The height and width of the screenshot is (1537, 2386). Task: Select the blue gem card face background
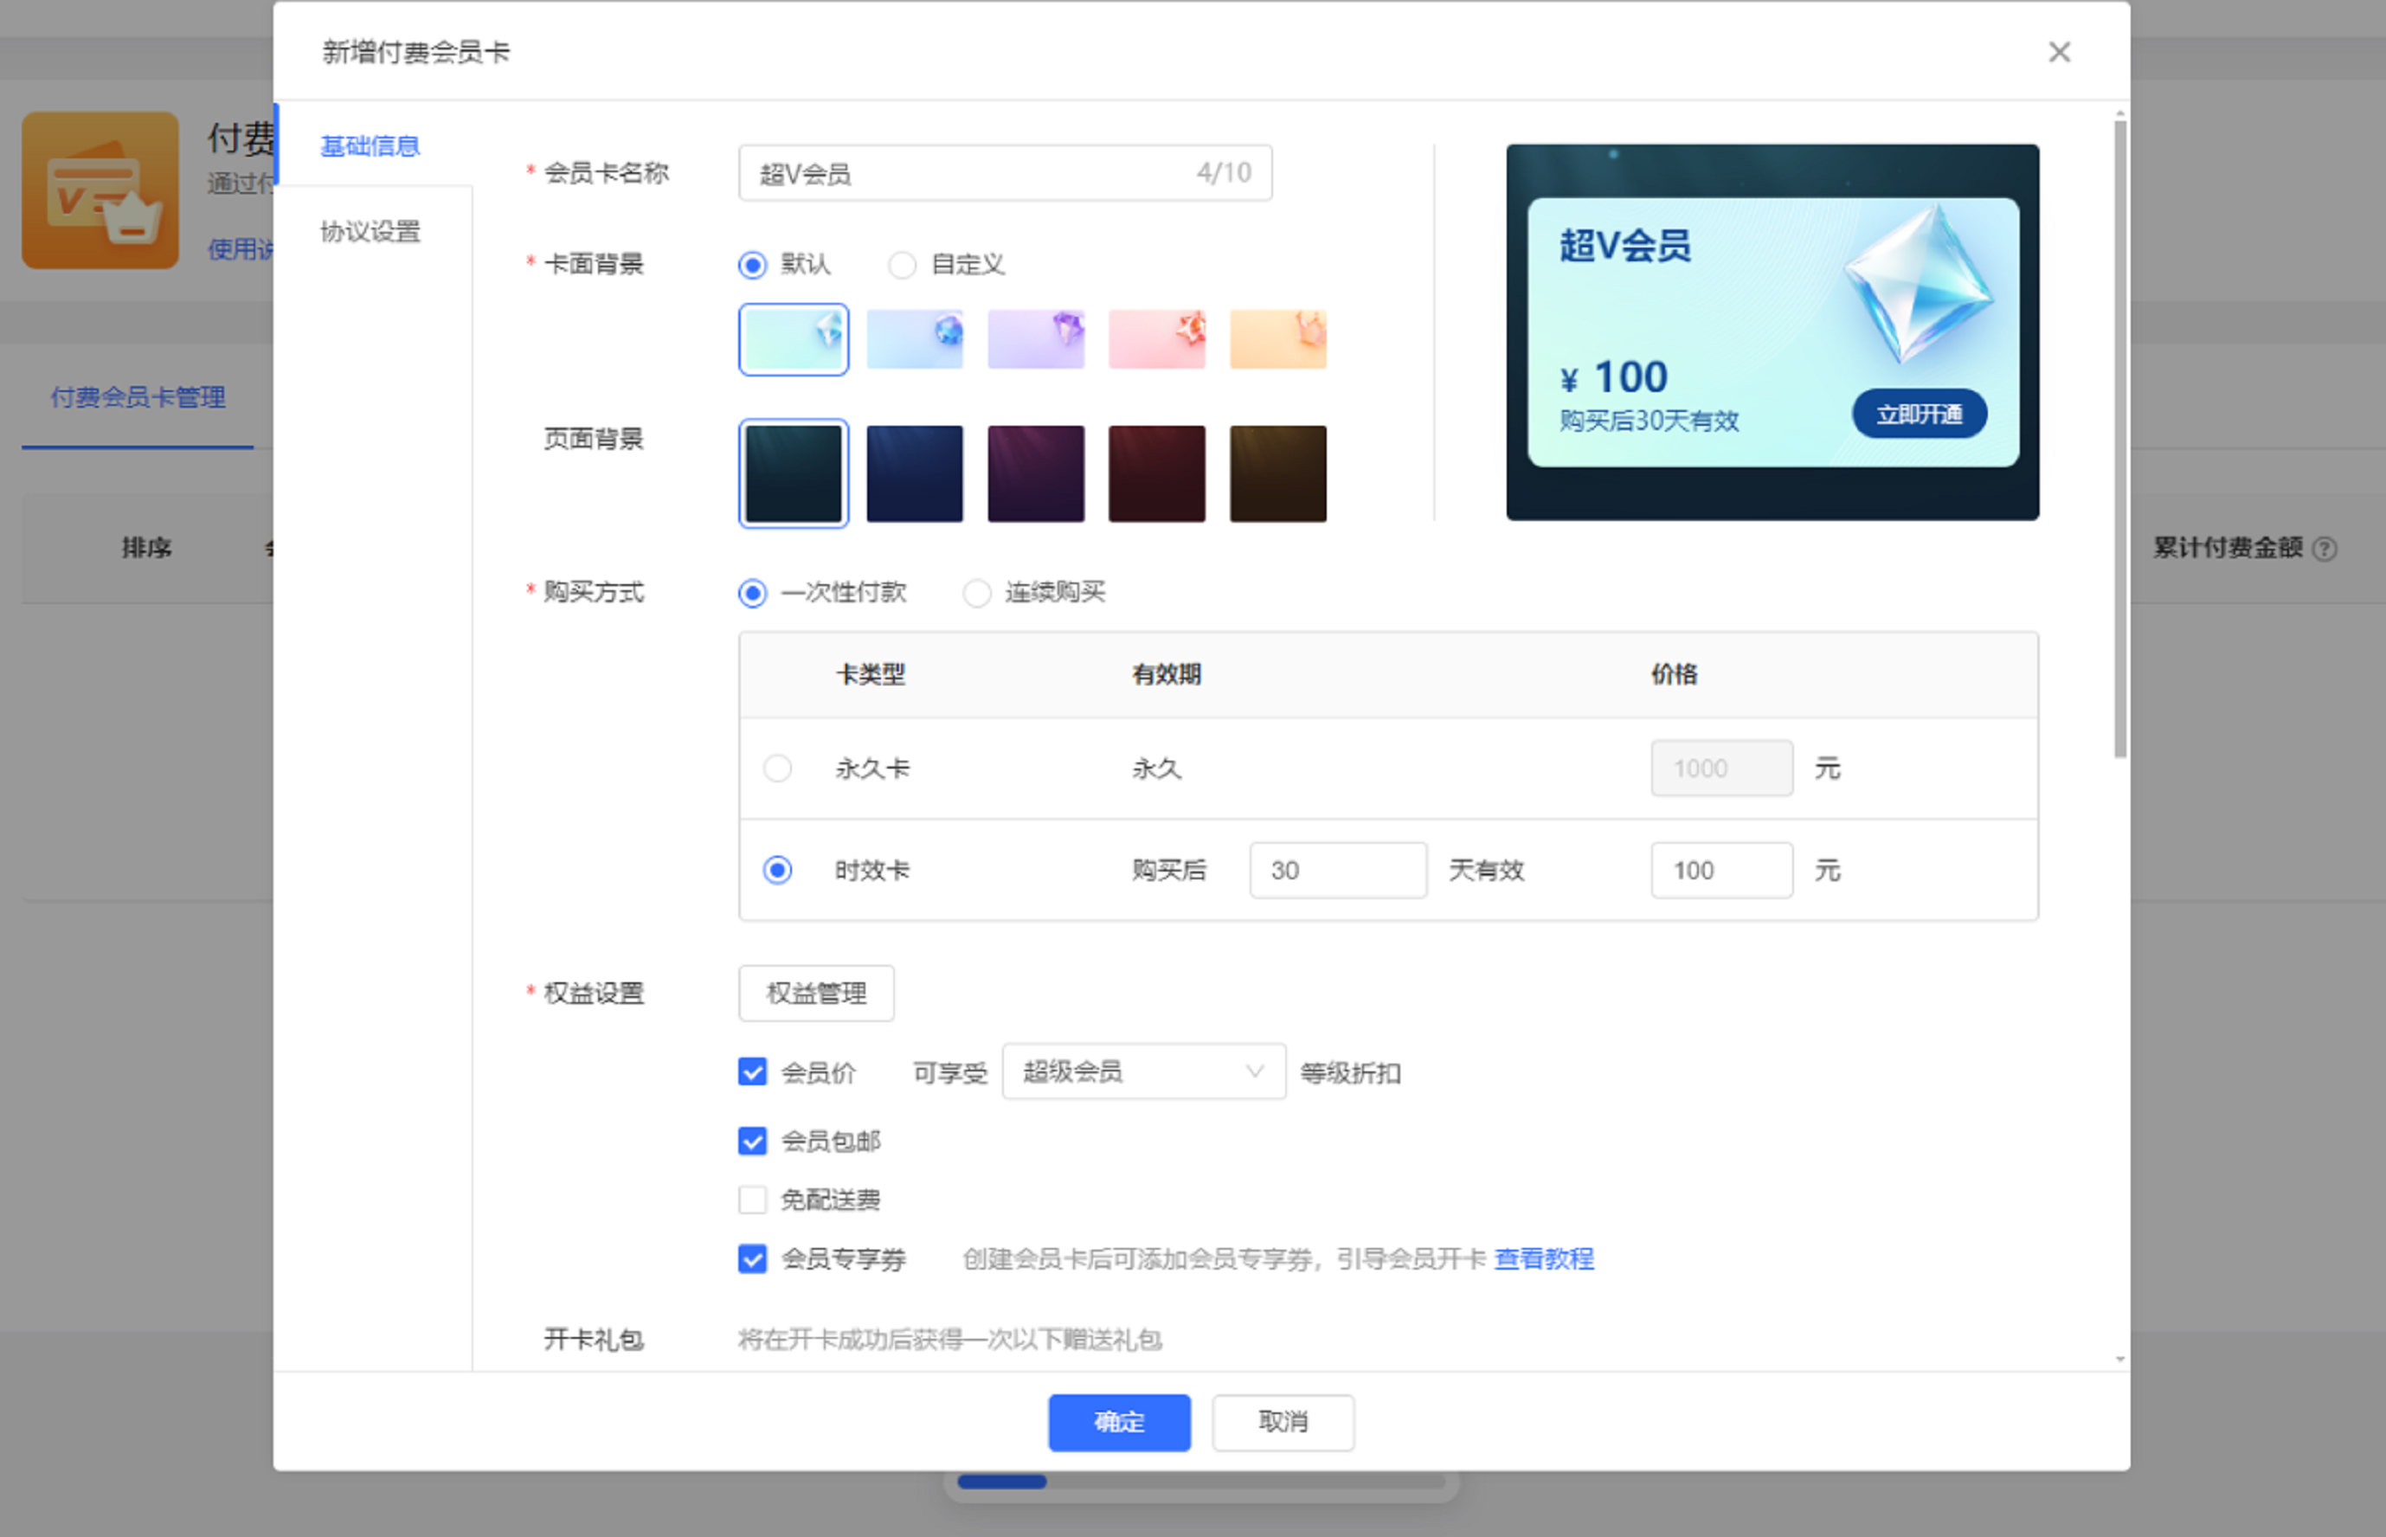click(x=914, y=339)
